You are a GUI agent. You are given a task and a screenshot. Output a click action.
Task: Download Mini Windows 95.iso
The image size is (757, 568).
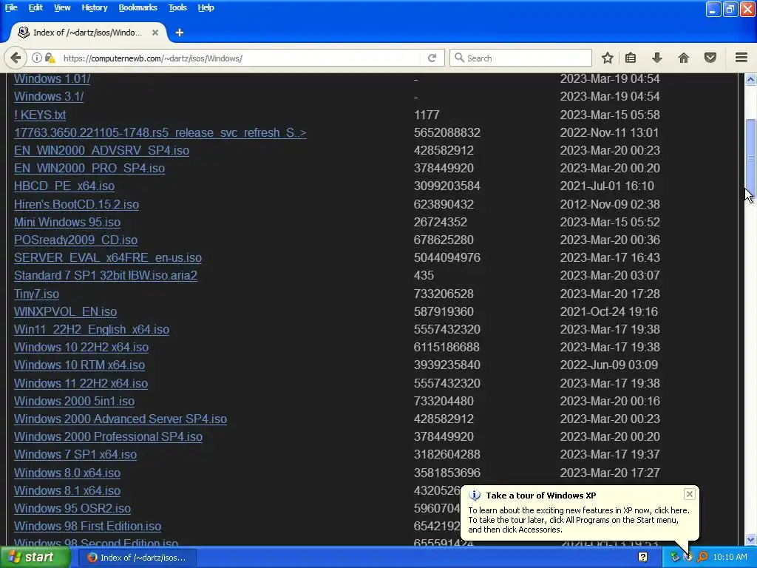pyautogui.click(x=67, y=223)
